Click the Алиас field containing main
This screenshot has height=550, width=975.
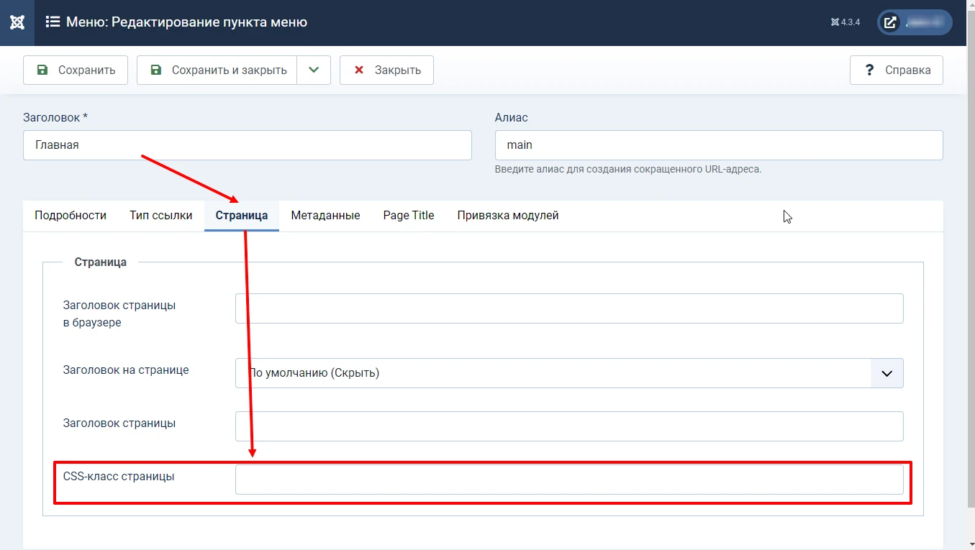click(718, 145)
